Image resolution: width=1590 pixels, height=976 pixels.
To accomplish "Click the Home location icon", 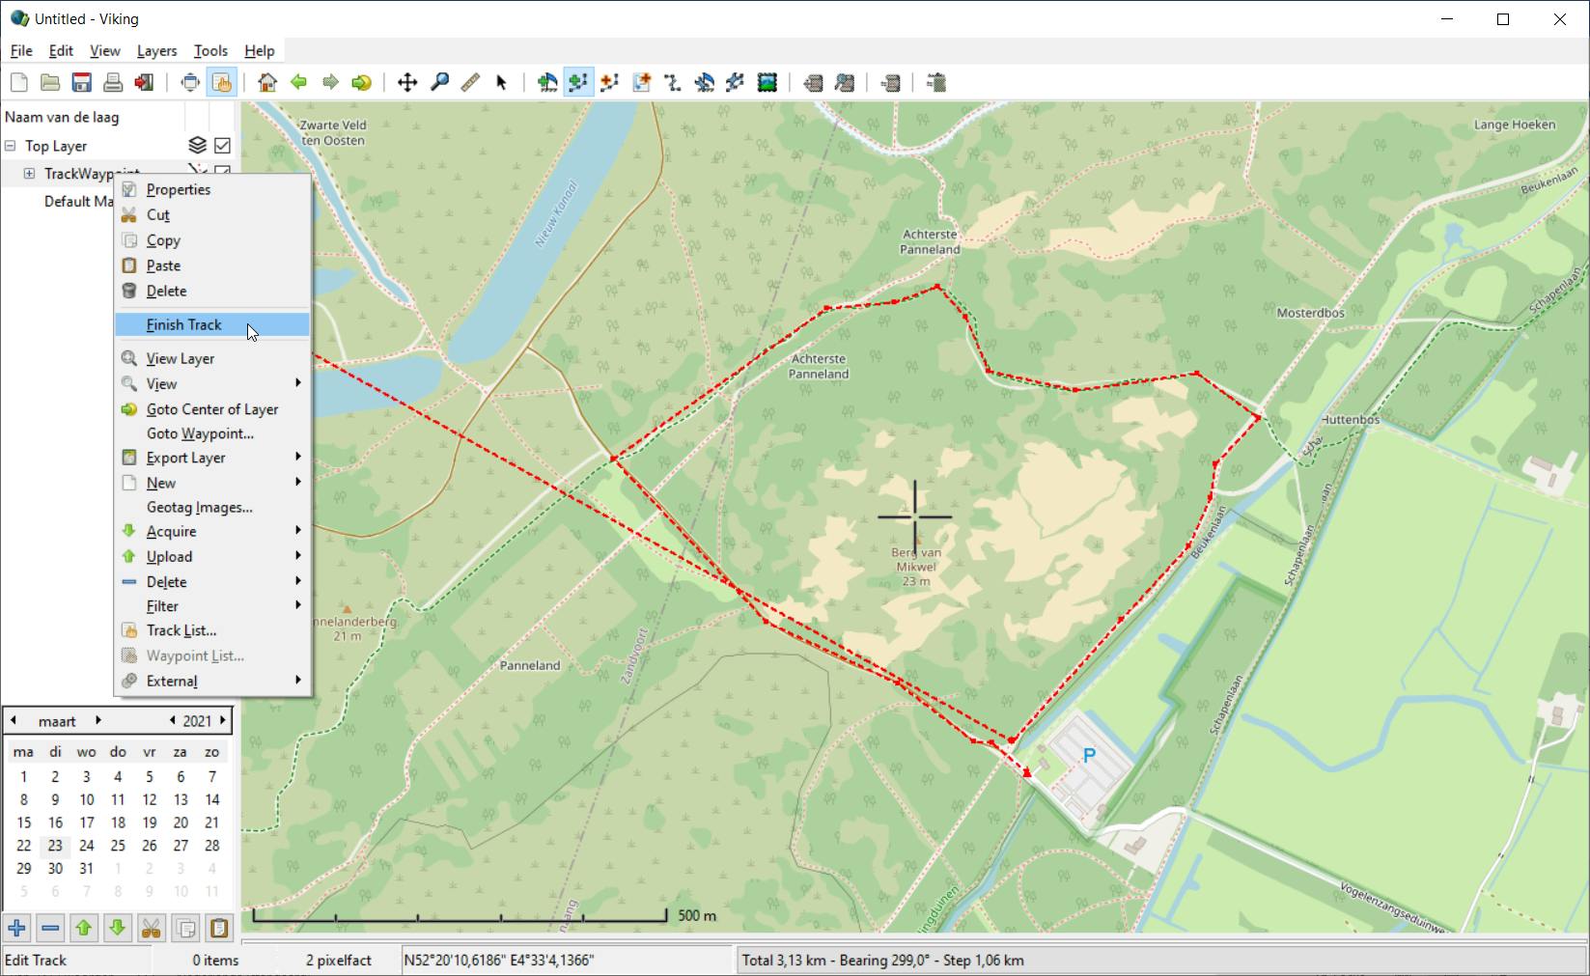I will pos(267,83).
